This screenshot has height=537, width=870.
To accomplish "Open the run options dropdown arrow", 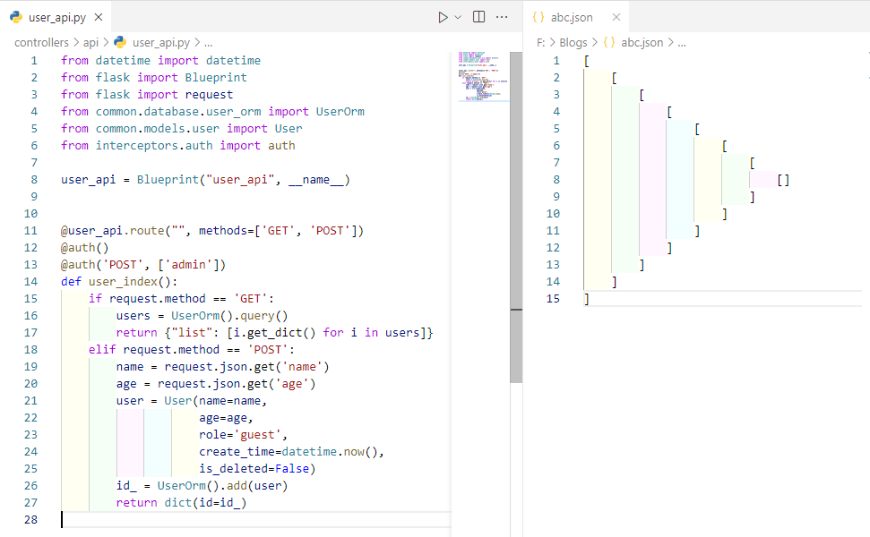I will click(x=458, y=17).
